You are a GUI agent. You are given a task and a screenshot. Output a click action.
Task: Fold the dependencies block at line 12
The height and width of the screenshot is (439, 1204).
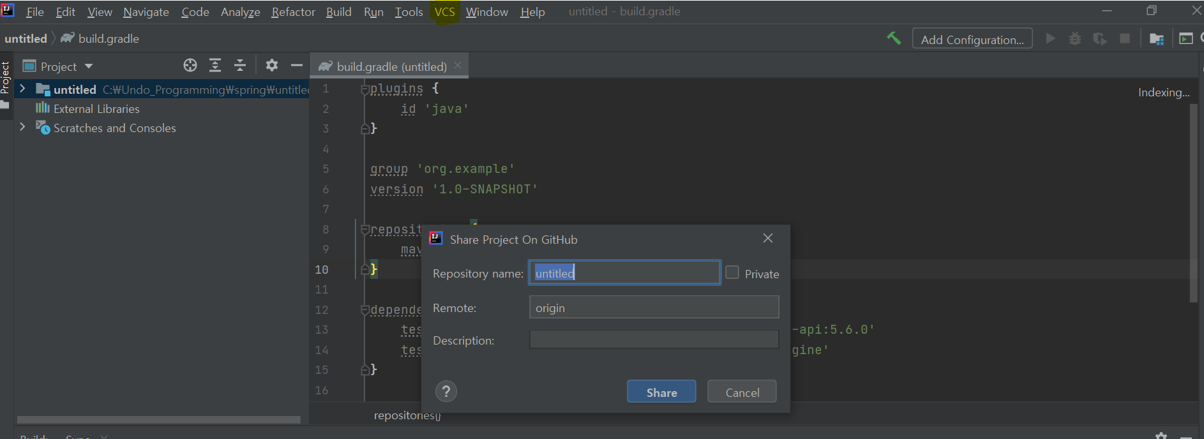pyautogui.click(x=365, y=310)
